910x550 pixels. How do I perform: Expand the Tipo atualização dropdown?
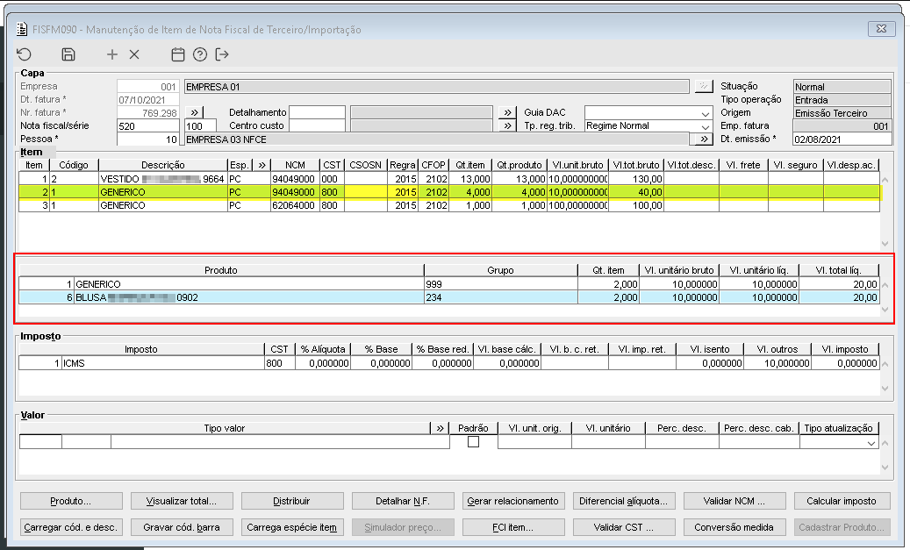pyautogui.click(x=871, y=444)
